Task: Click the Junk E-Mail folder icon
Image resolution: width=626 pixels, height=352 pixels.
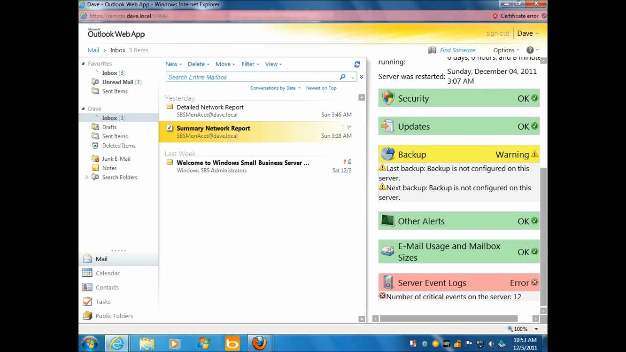Action: click(95, 158)
